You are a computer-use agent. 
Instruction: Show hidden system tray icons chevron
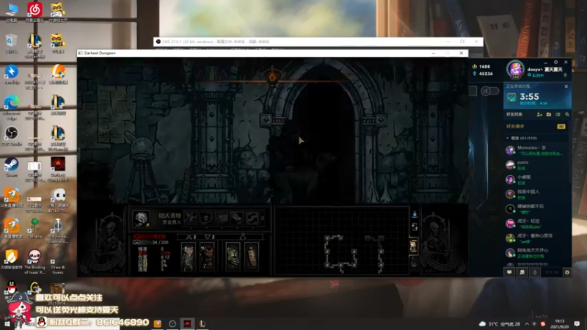[527, 324]
